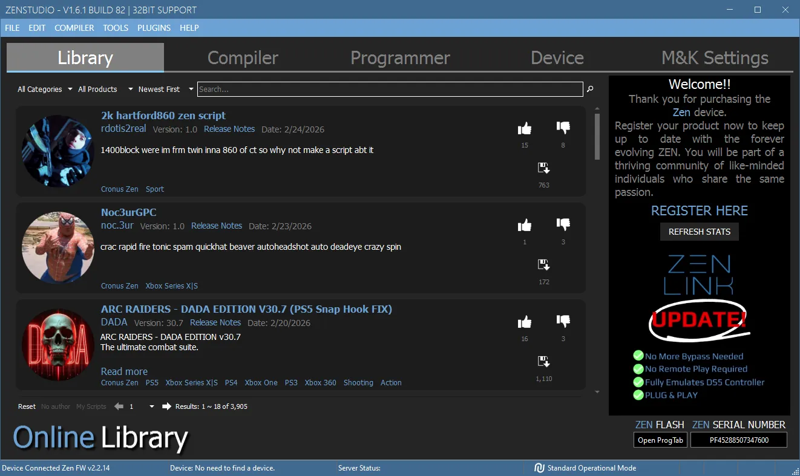Click the Action tag on ARC RAIDERS
800x476 pixels.
(391, 382)
